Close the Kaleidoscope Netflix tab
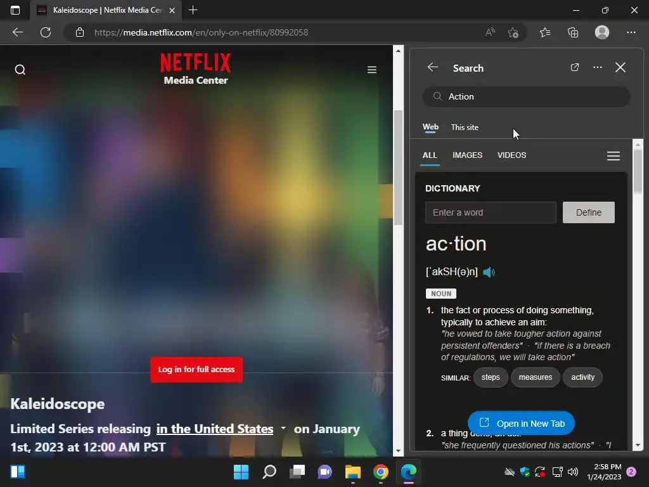Screen dimensions: 649x487 click(x=172, y=10)
